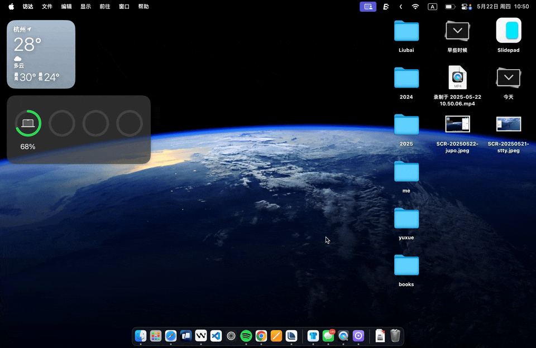Open the 杭州 weather widget
This screenshot has width=536, height=348.
tap(41, 54)
